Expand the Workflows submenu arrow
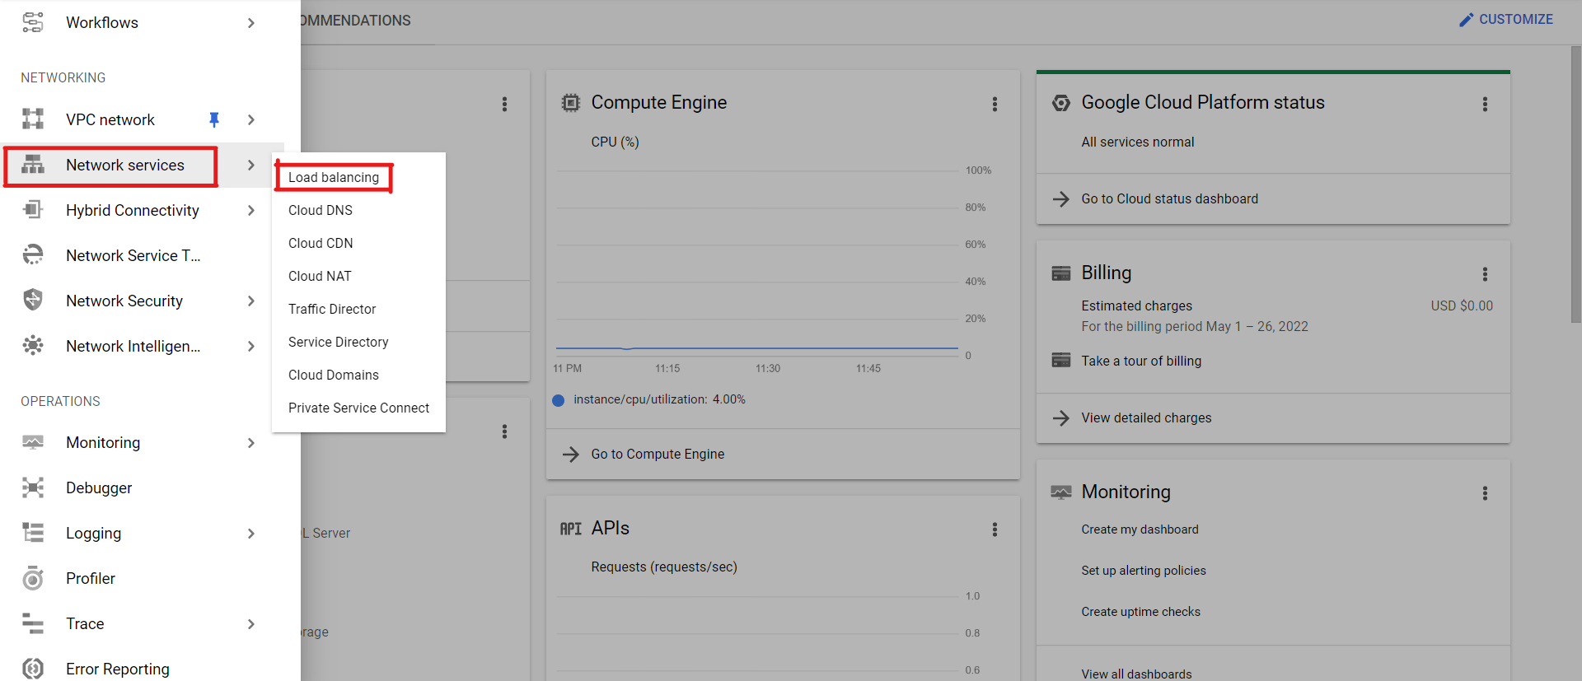Image resolution: width=1582 pixels, height=681 pixels. click(251, 23)
